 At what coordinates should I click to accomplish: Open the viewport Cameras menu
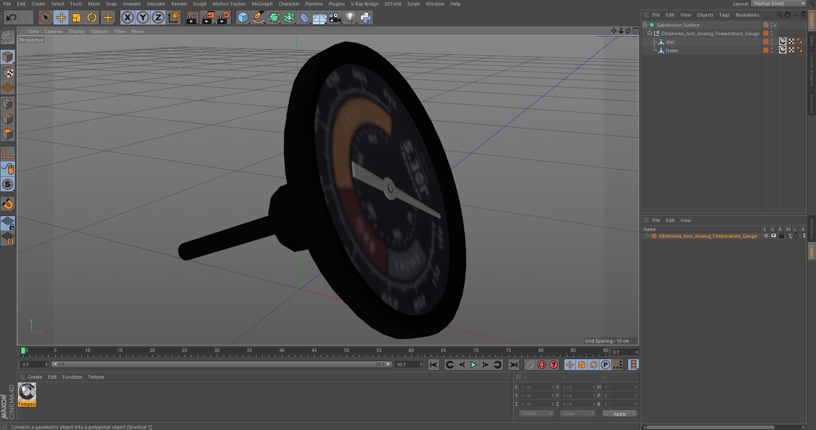click(x=54, y=31)
